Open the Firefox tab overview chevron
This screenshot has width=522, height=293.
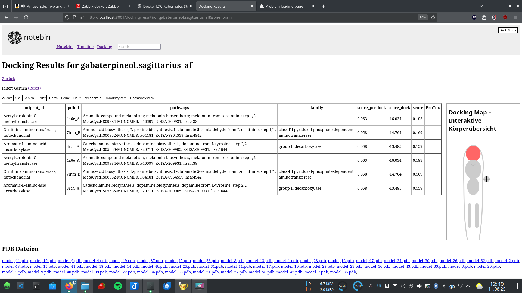point(481,6)
